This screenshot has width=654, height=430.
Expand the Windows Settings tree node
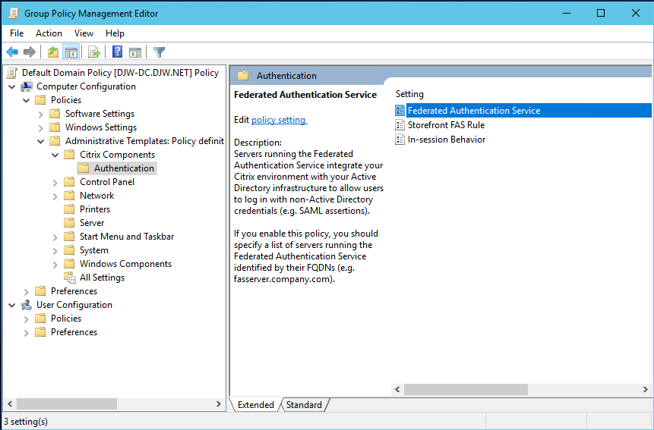[x=40, y=127]
